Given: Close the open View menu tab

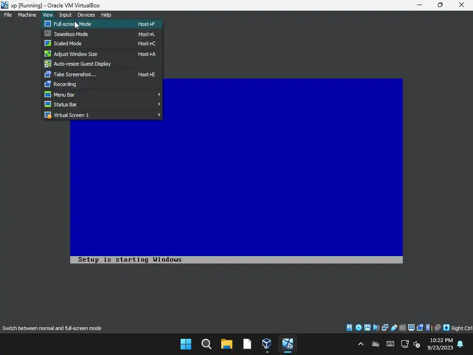Looking at the screenshot, I should pos(48,15).
